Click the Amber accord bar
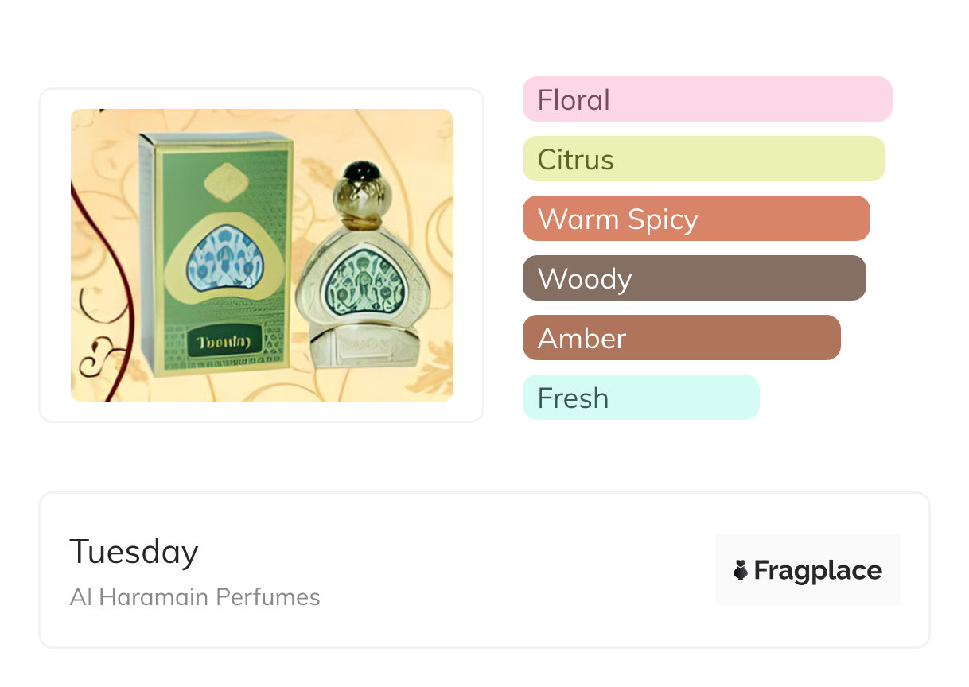The width and height of the screenshot is (969, 687). pyautogui.click(x=681, y=338)
